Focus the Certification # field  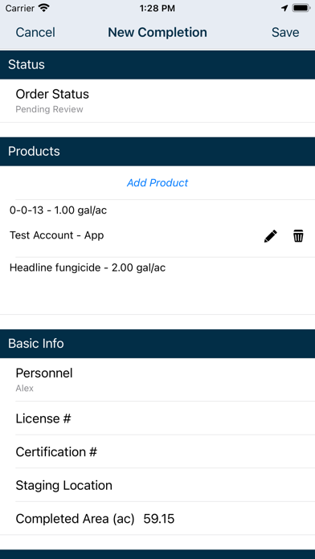pos(157,451)
